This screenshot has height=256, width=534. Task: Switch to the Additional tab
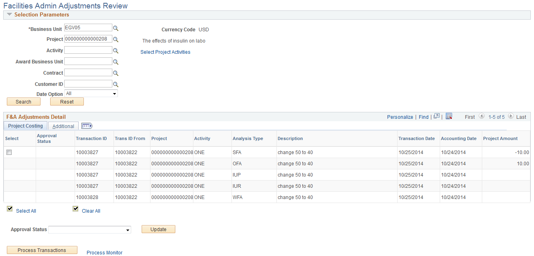63,126
